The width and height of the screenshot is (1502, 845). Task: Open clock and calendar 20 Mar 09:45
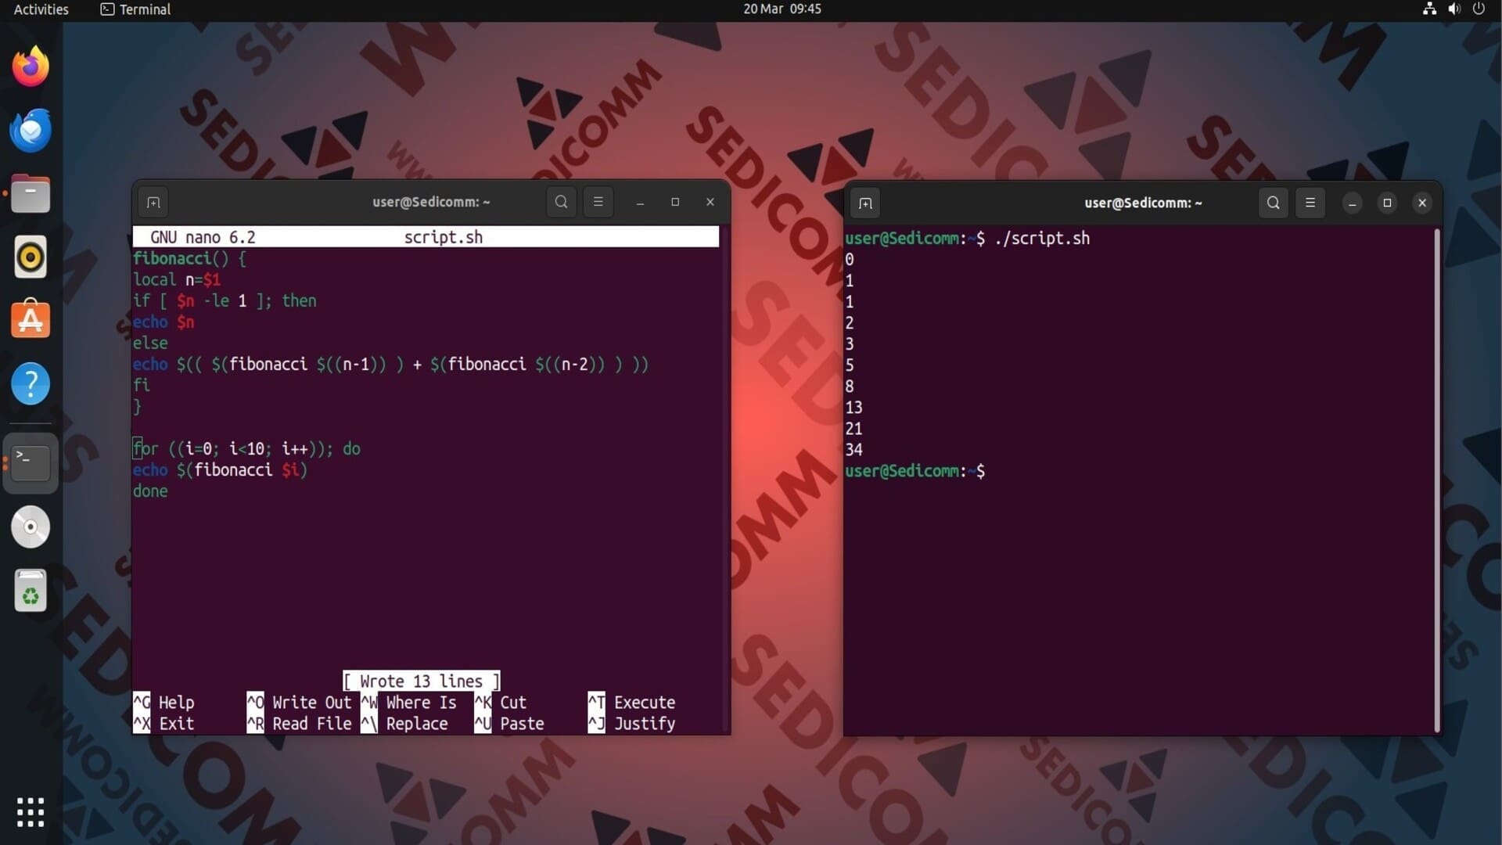(782, 9)
